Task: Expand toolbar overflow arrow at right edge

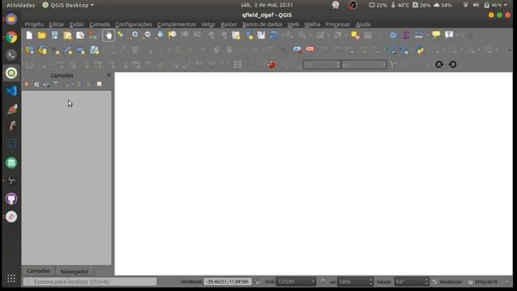Action: [510, 50]
